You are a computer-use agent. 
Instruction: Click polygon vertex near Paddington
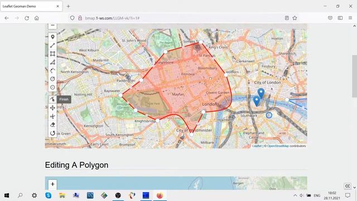point(141,80)
